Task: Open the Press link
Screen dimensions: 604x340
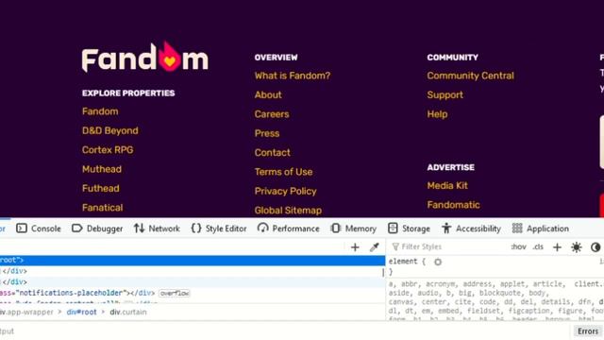Action: tap(266, 133)
